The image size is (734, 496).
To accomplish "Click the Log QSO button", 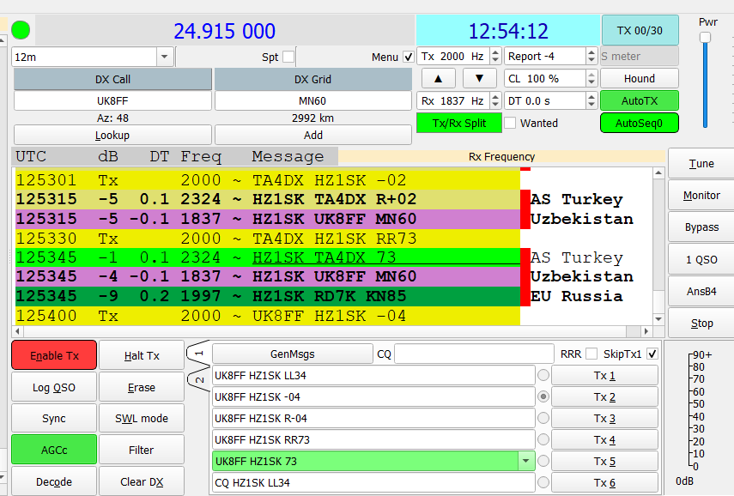I will [x=54, y=387].
